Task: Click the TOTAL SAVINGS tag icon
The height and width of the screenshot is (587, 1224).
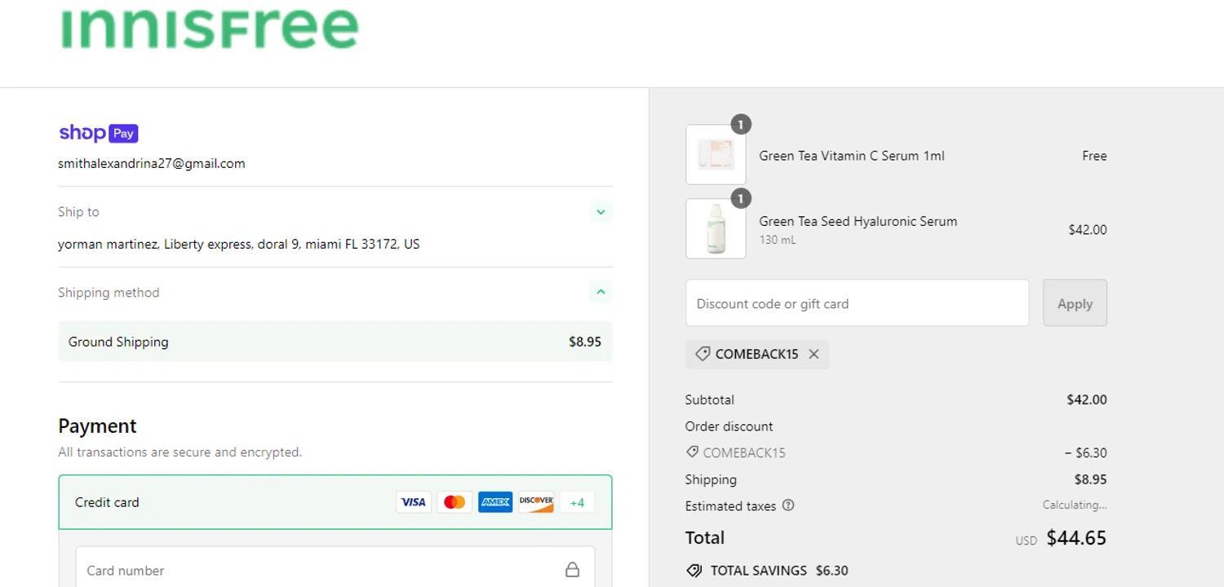Action: [x=694, y=571]
